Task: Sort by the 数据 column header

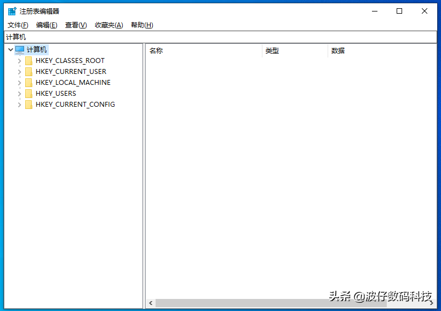Action: (382, 51)
